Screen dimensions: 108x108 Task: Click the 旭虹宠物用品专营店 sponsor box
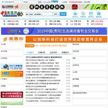(x=90, y=95)
